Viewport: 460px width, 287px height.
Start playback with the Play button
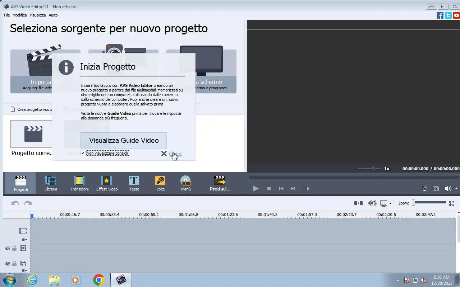256,188
